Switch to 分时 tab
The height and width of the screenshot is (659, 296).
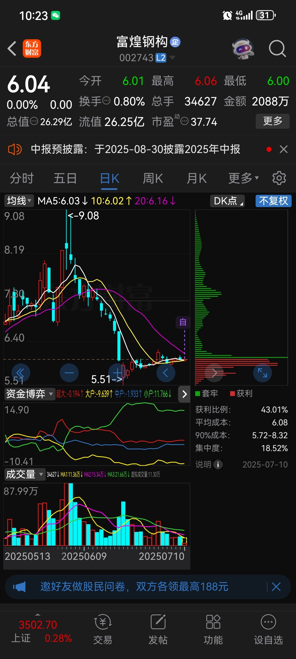(x=22, y=178)
